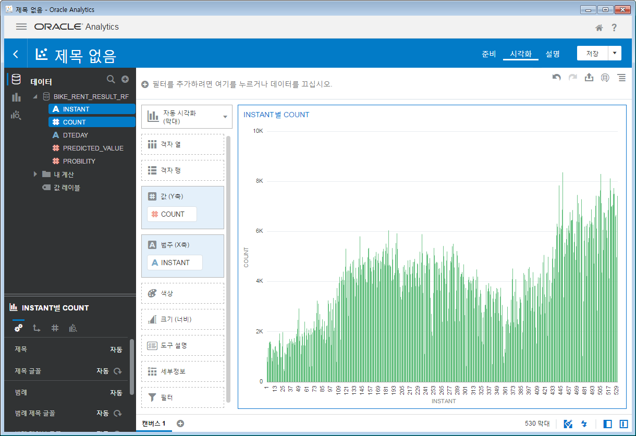636x436 pixels.
Task: Select the Canvas 1 tab
Action: click(x=154, y=423)
